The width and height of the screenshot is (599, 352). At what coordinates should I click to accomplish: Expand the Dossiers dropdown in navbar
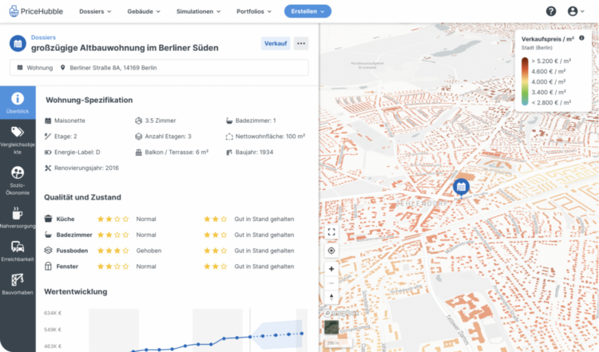(x=95, y=12)
